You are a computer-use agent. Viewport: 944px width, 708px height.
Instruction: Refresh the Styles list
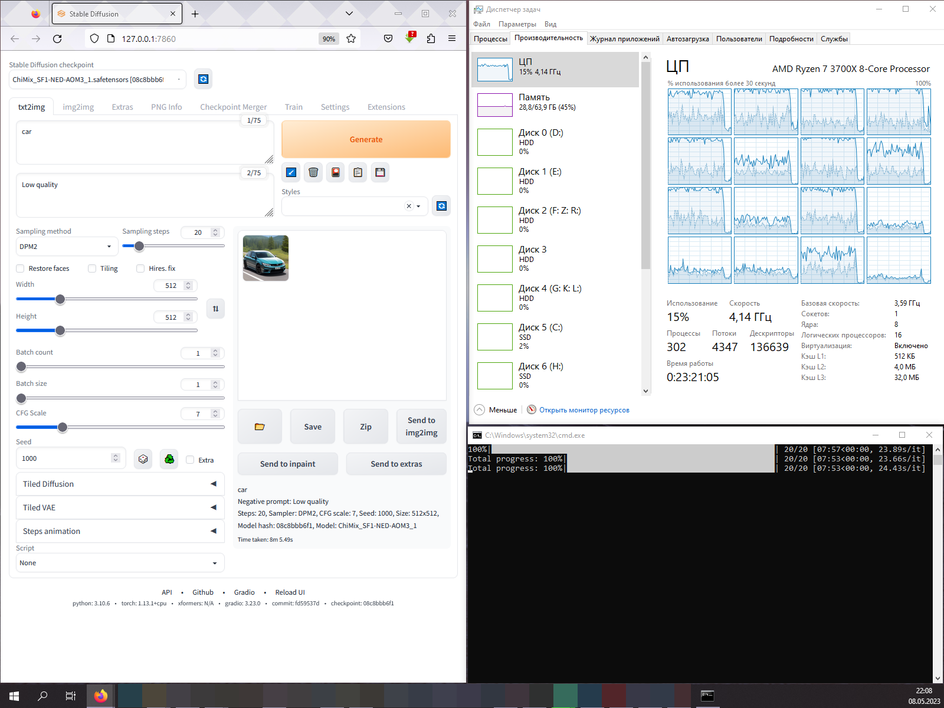pos(441,206)
